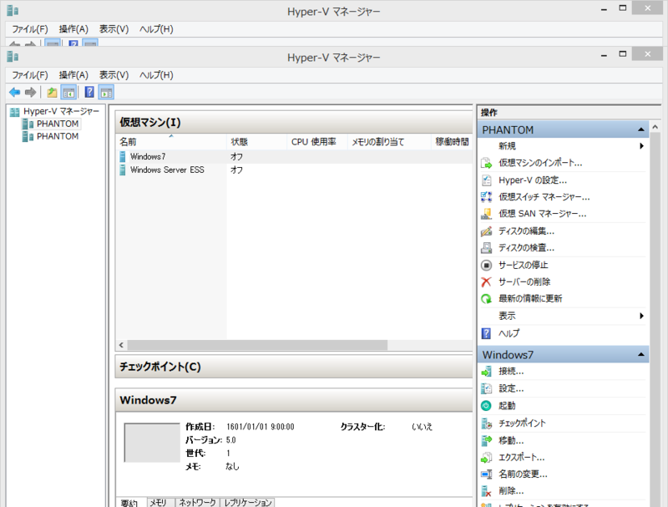This screenshot has width=668, height=507.
Task: Toggle the action pane visibility
Action: click(x=105, y=92)
